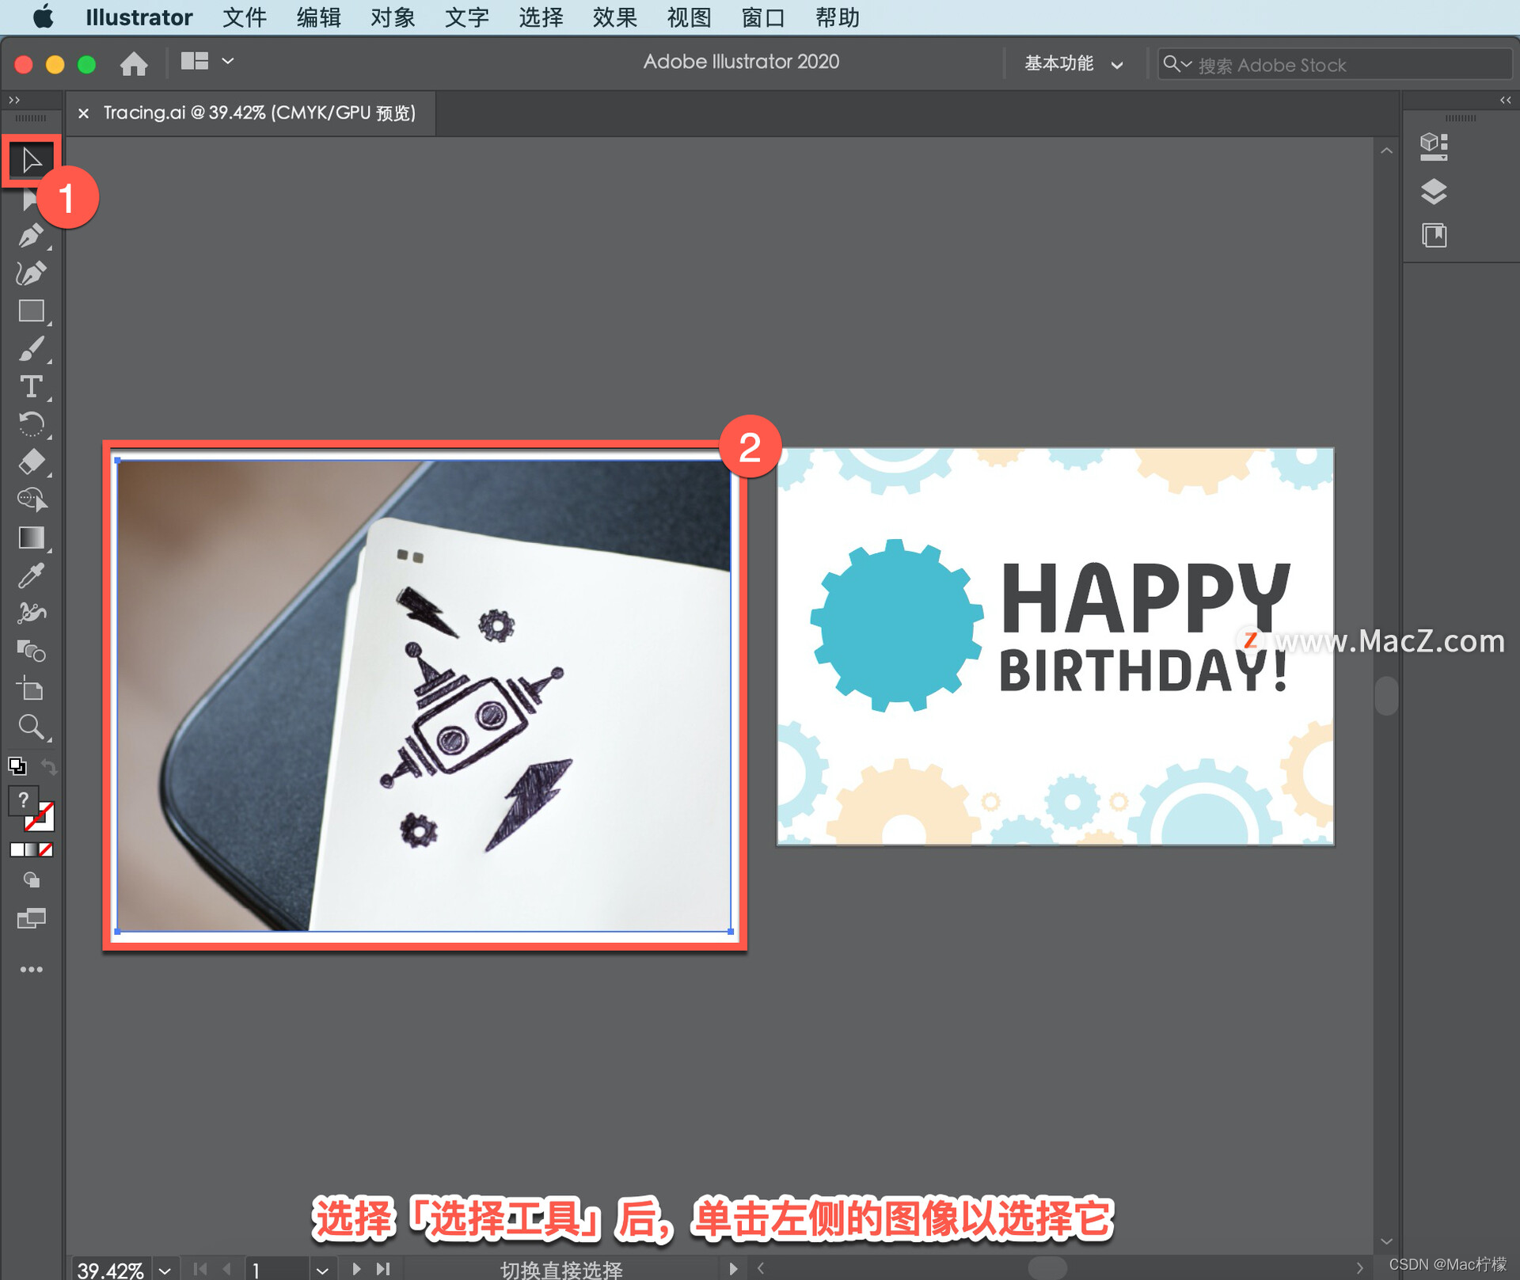The height and width of the screenshot is (1280, 1520).
Task: Open the 帮助 menu
Action: 837,17
